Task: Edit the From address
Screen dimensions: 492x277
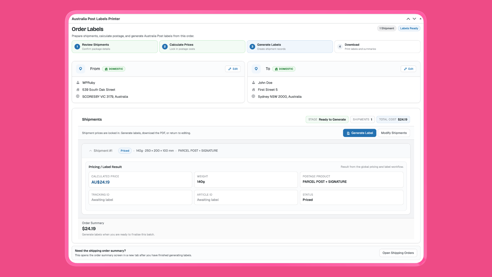Action: click(233, 69)
